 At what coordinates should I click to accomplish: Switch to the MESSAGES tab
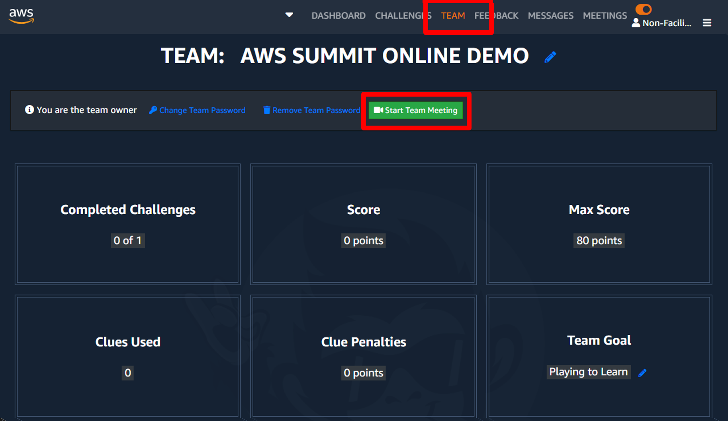550,16
